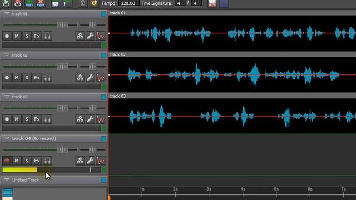The height and width of the screenshot is (200, 356).
Task: Enable headphone monitoring on track 03
Action: pyautogui.click(x=47, y=119)
